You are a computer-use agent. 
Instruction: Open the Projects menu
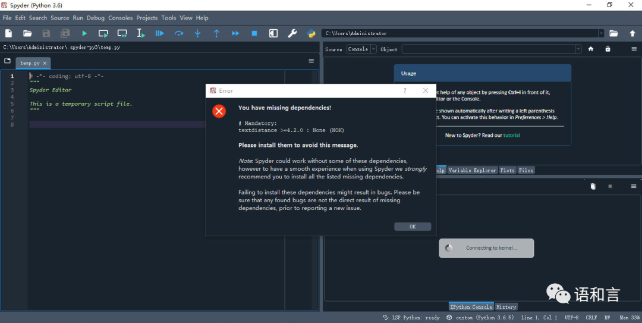click(147, 18)
